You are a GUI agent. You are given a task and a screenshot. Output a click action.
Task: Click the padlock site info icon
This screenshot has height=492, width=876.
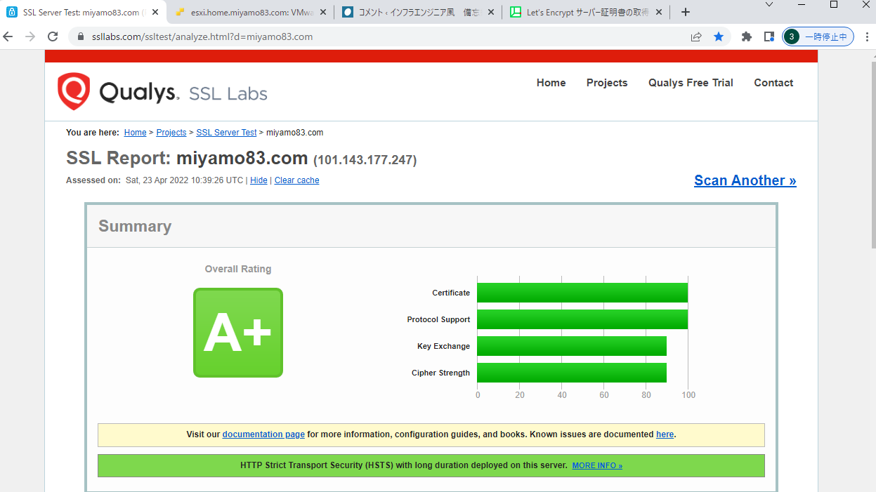click(x=81, y=36)
